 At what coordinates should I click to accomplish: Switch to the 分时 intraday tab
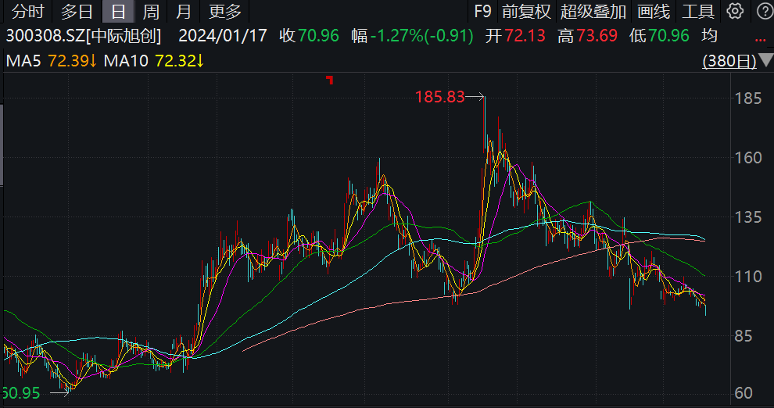coord(27,12)
